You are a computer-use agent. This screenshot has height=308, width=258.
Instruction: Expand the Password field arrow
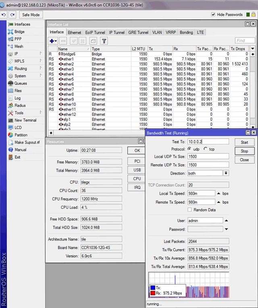227,229
